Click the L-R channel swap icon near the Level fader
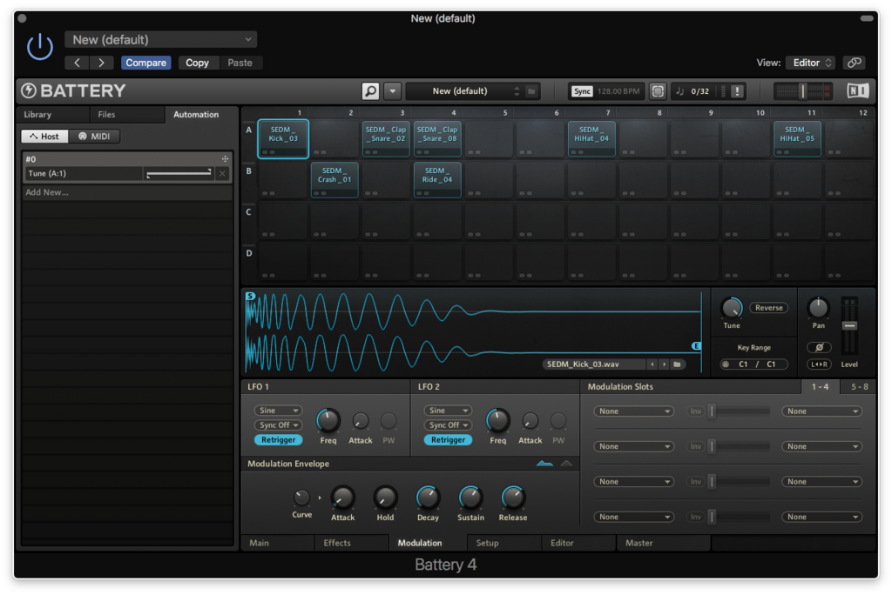892x595 pixels. [x=819, y=364]
